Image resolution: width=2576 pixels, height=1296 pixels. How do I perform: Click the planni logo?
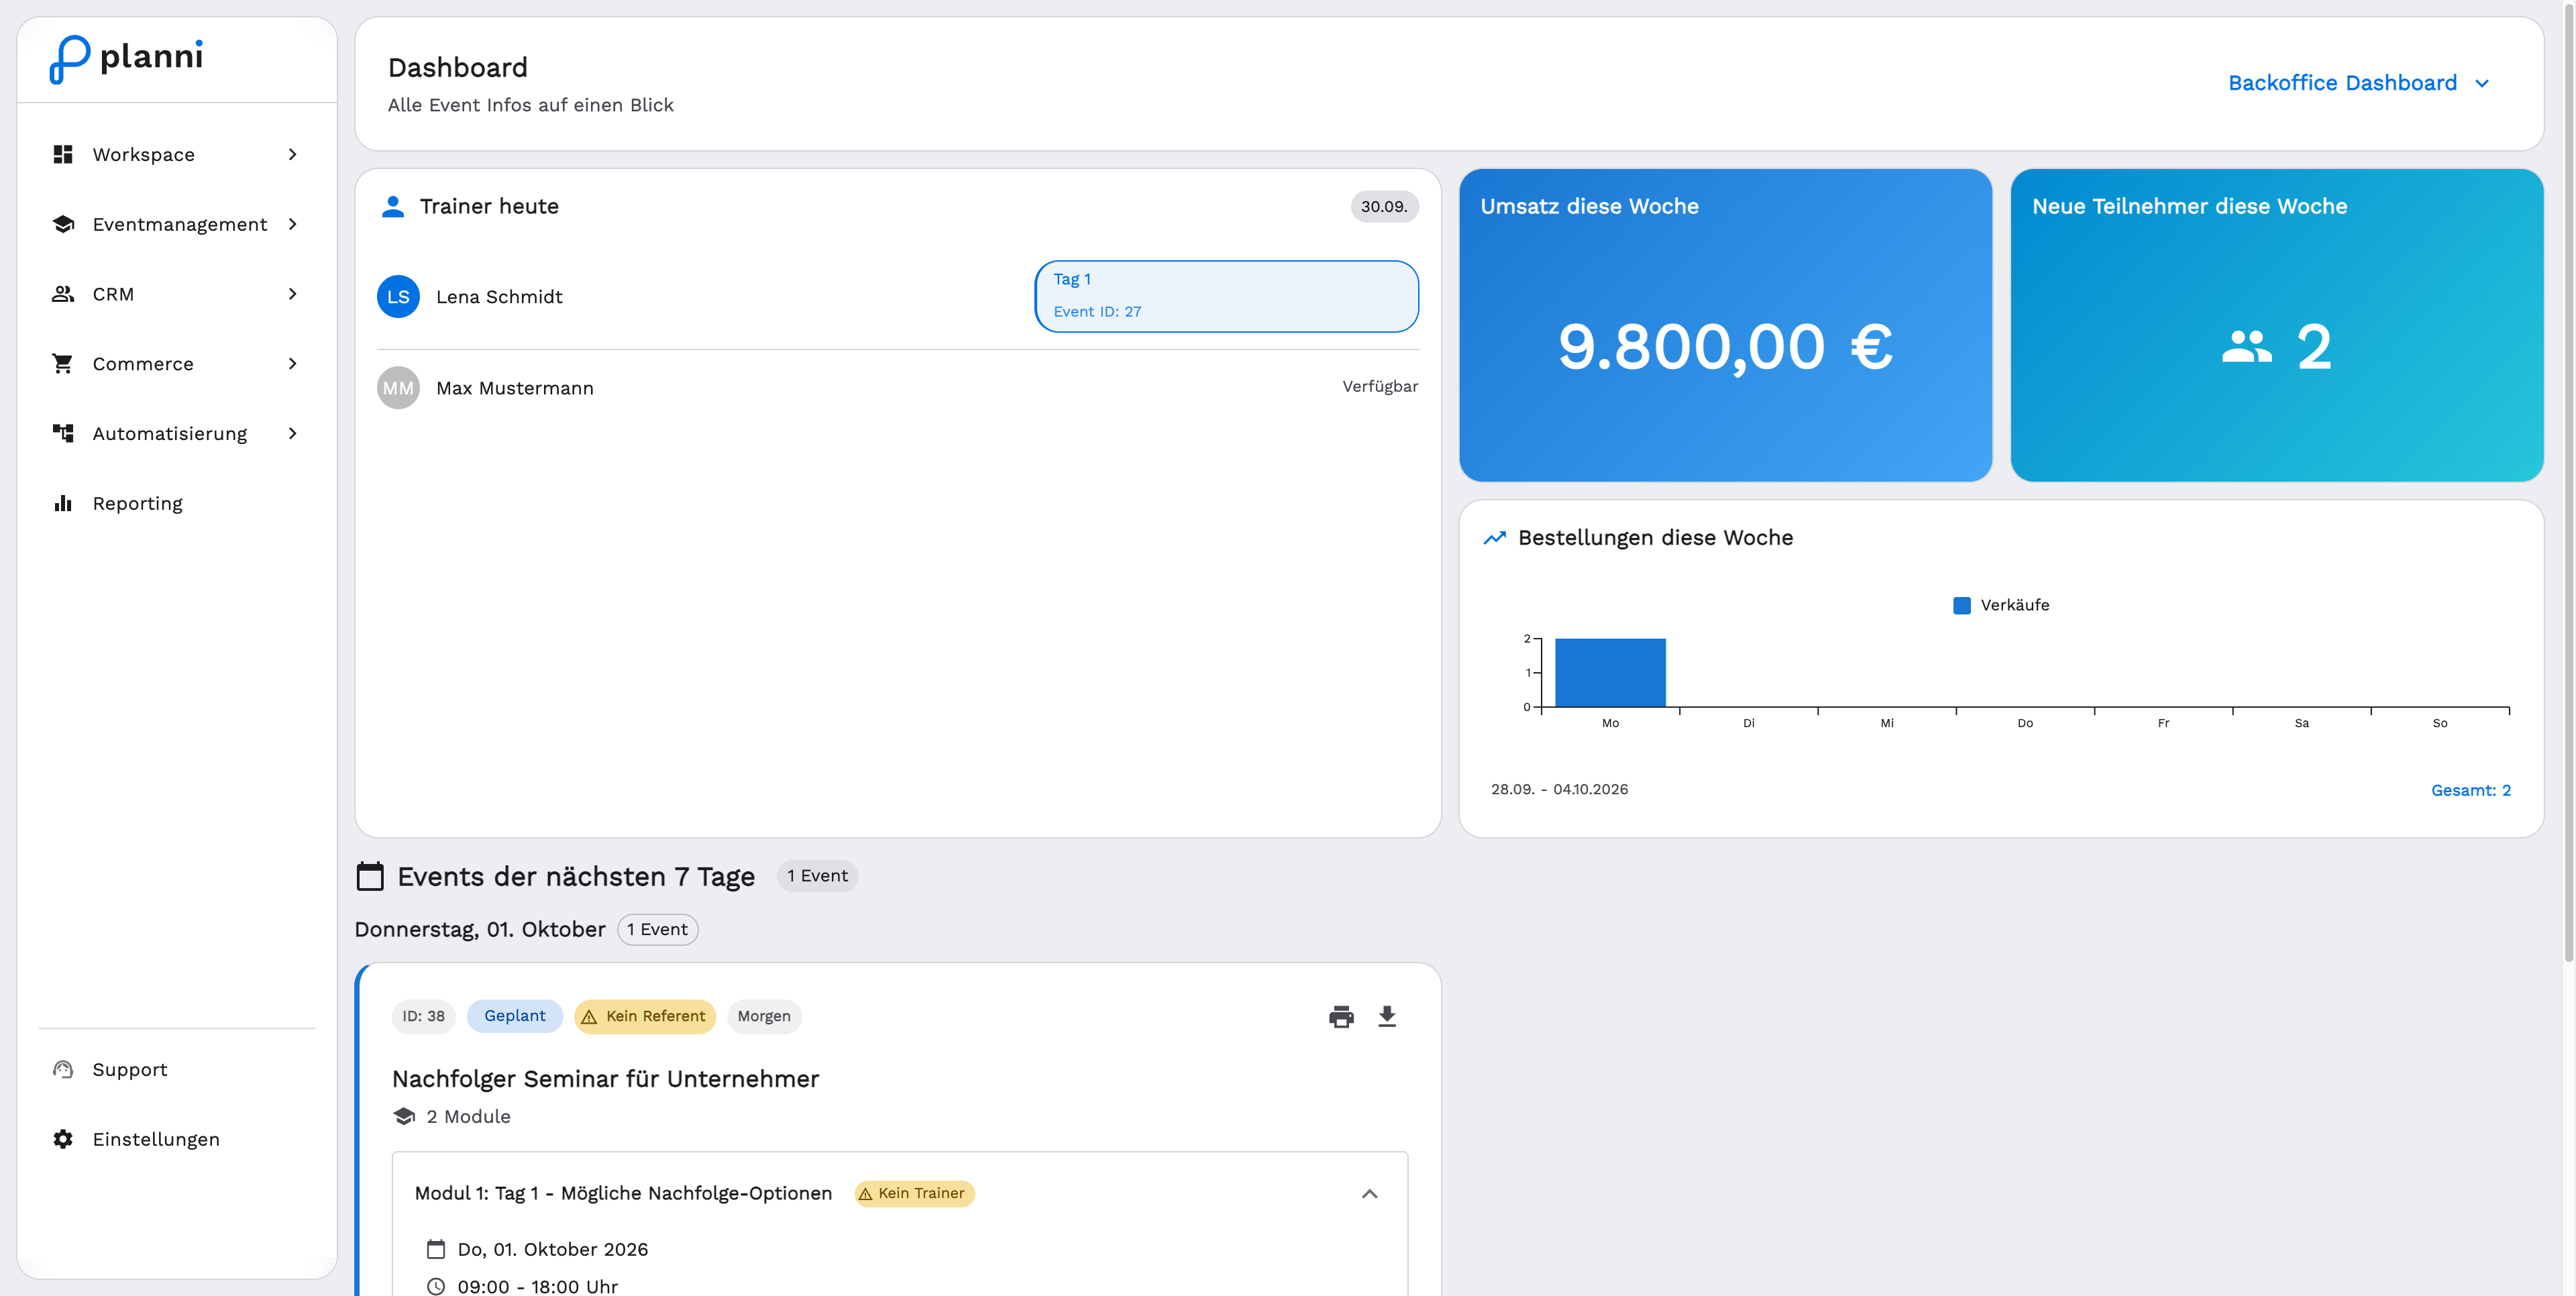click(126, 59)
